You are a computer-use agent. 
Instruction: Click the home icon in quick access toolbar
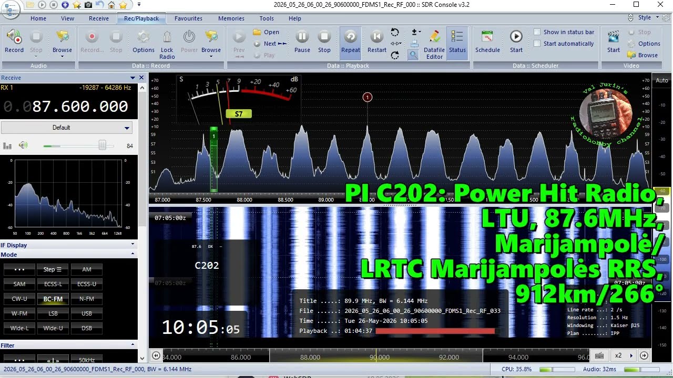click(111, 5)
